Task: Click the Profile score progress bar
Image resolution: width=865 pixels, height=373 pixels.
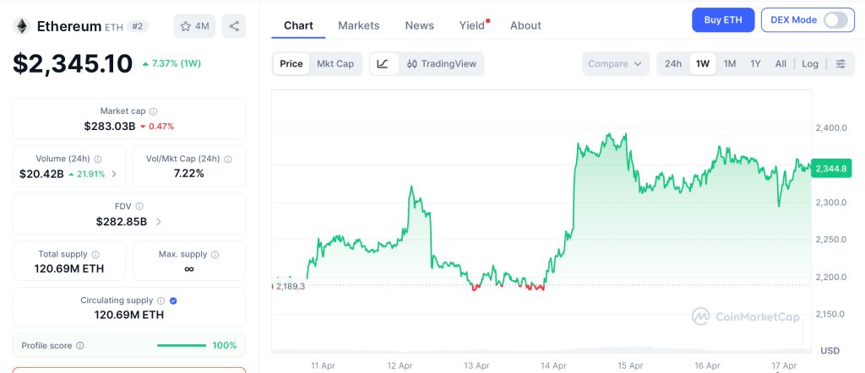Action: (182, 345)
